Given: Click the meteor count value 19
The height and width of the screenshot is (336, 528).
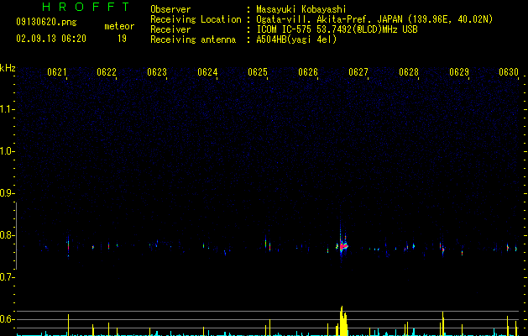Looking at the screenshot, I should click(x=122, y=39).
